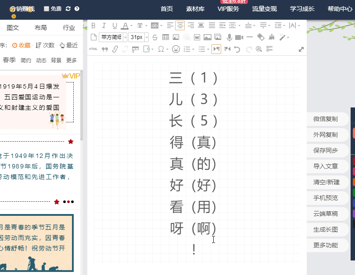Screen dimensions: 355x275
Task: Expand the ordered list style dropdown
Action: pyautogui.click(x=194, y=49)
